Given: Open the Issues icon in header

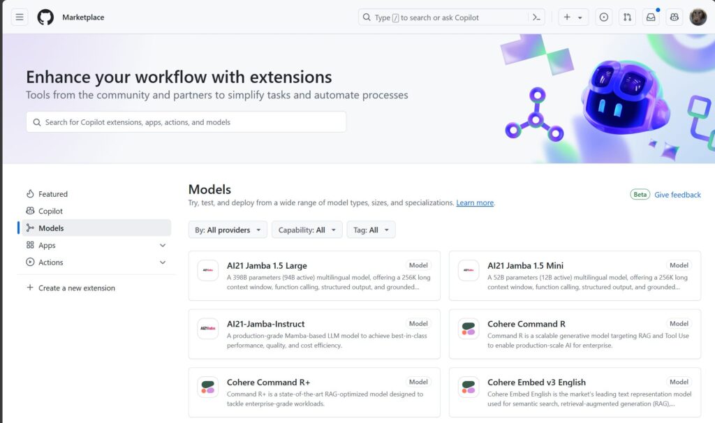Looking at the screenshot, I should pyautogui.click(x=604, y=17).
